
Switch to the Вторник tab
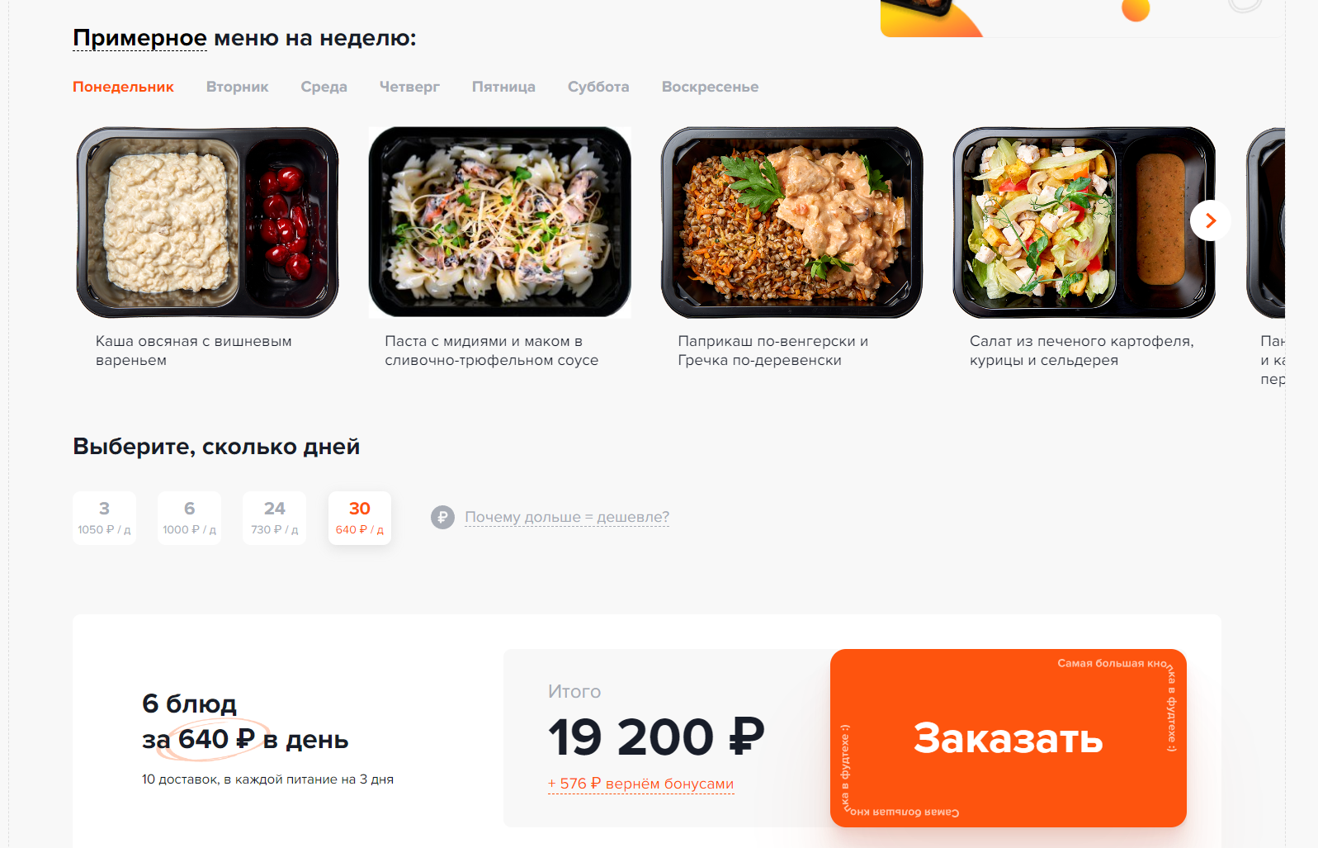(237, 87)
